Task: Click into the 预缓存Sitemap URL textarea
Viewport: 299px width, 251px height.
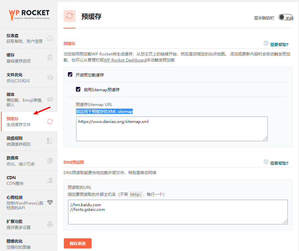Action: 172,129
